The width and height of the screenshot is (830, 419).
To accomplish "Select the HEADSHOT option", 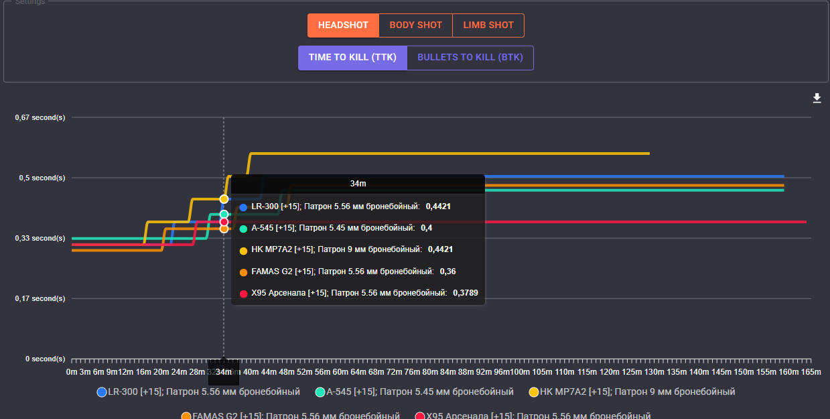I will (x=343, y=25).
